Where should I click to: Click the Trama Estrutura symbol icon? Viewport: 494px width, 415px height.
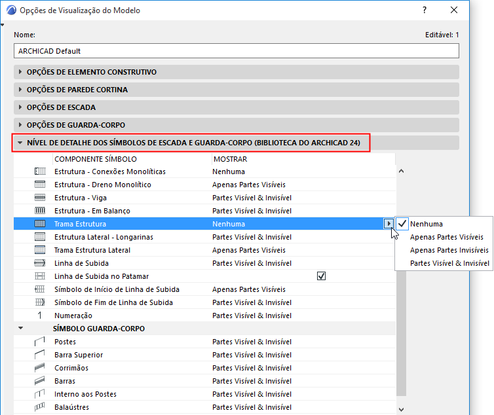point(40,224)
